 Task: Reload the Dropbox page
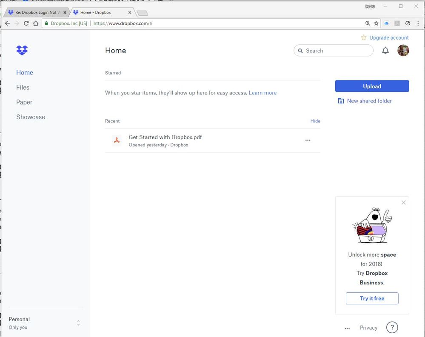pos(26,23)
